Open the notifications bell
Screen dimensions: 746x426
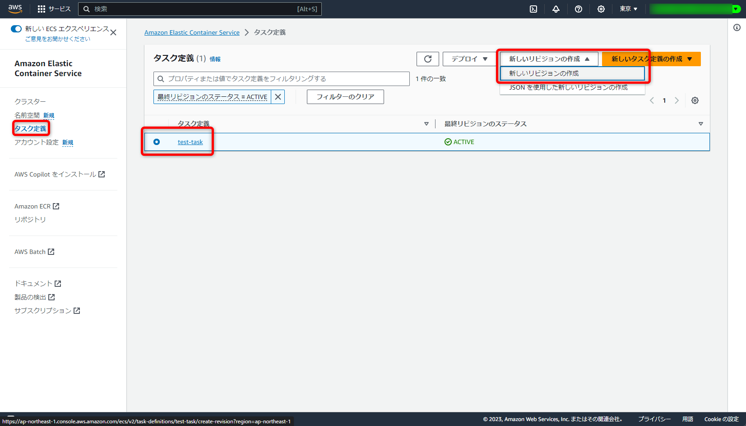pyautogui.click(x=556, y=9)
